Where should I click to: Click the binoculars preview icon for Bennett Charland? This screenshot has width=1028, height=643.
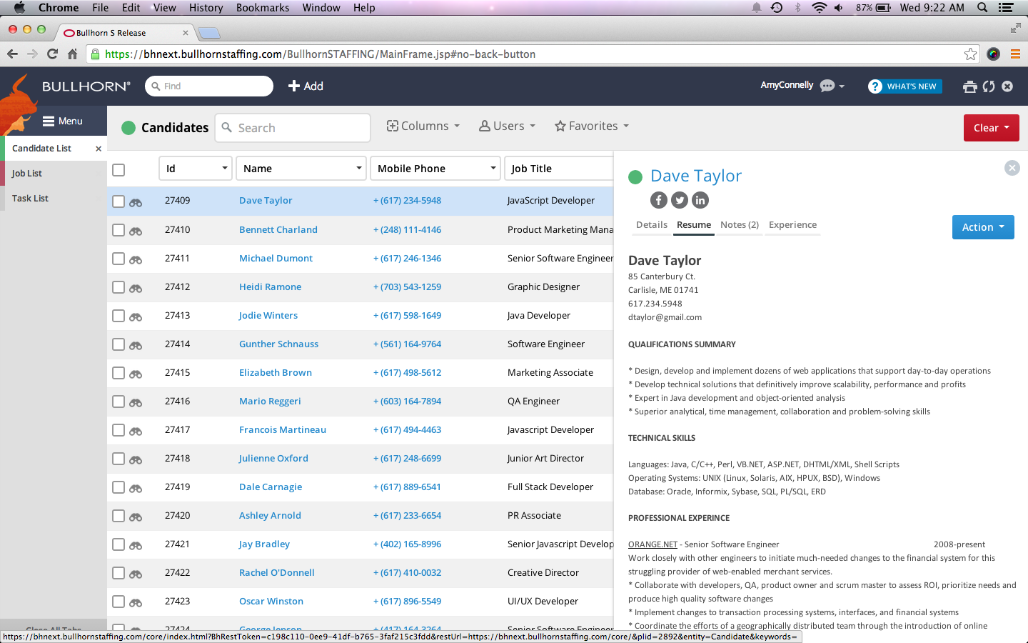(136, 231)
